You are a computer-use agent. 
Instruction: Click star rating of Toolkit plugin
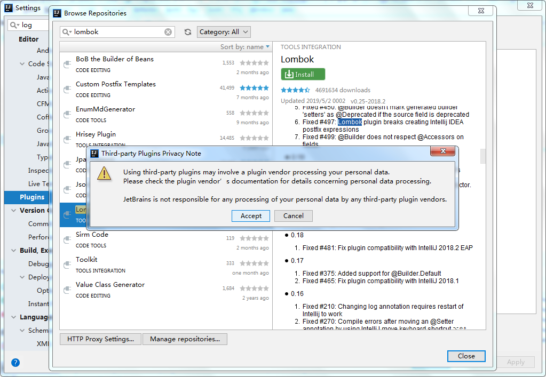coord(254,263)
